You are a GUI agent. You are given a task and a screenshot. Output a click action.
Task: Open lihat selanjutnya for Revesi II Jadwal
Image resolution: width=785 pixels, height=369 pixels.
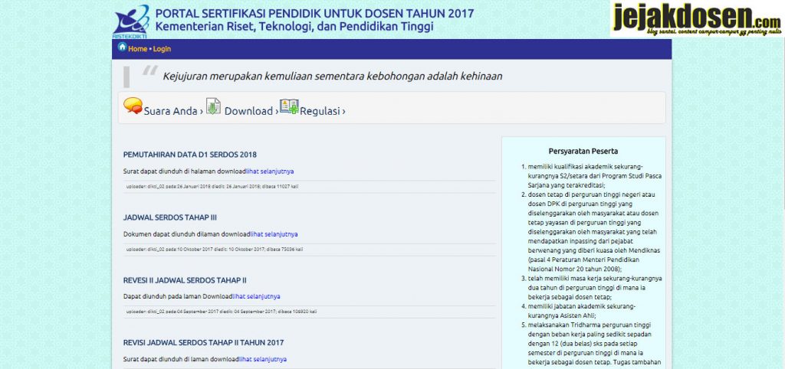(256, 296)
